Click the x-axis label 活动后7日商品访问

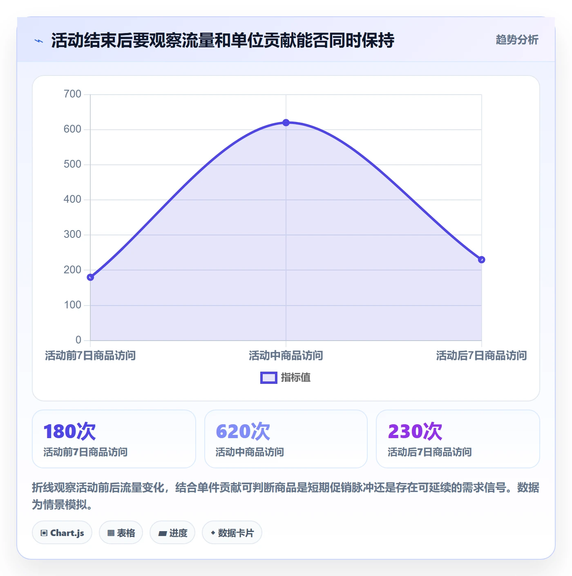click(x=482, y=356)
